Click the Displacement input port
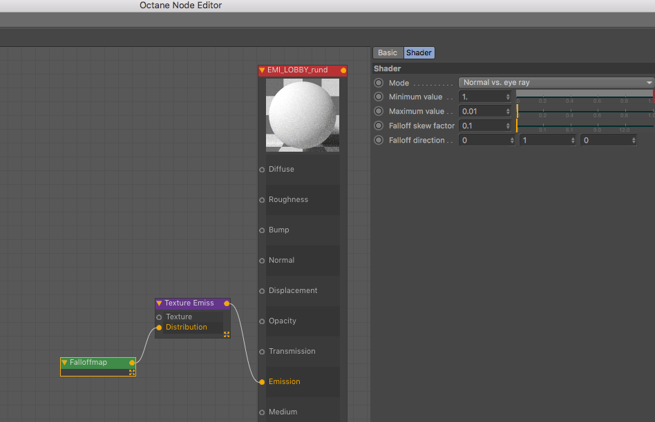Image resolution: width=655 pixels, height=422 pixels. point(262,291)
